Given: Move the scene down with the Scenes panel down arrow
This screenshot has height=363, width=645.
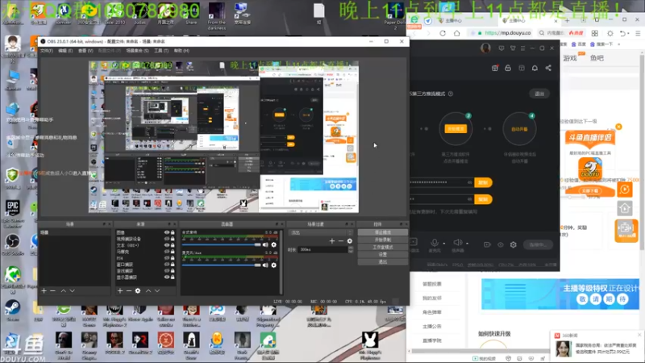Looking at the screenshot, I should [x=73, y=290].
